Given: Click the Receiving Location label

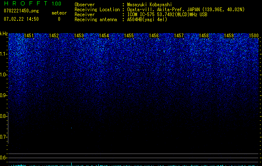Looking at the screenshot, I should (x=97, y=10).
